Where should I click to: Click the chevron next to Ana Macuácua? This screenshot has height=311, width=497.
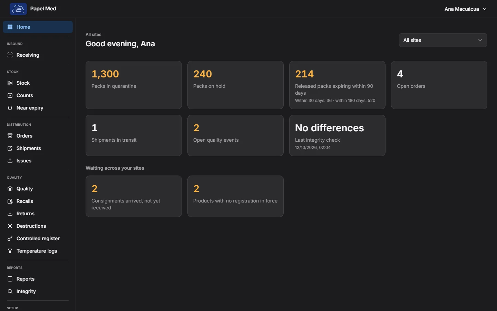[485, 9]
